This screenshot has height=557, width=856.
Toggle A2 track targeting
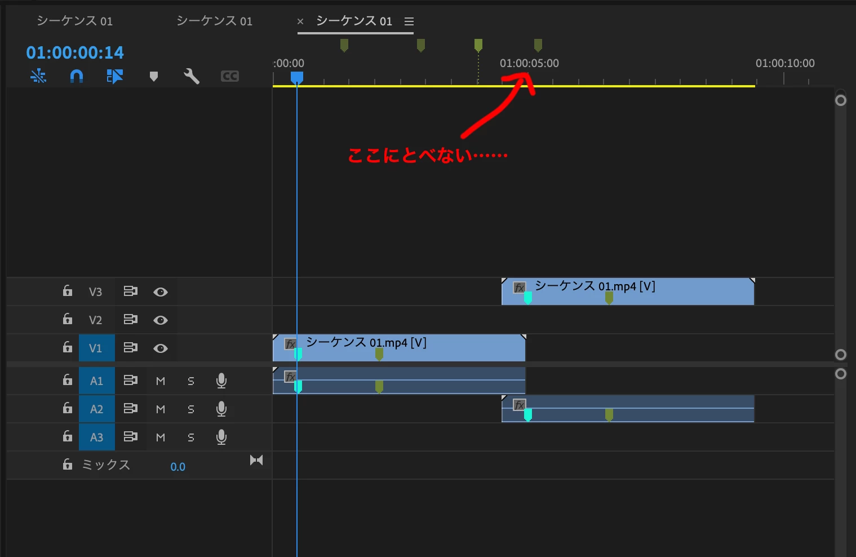tap(97, 409)
